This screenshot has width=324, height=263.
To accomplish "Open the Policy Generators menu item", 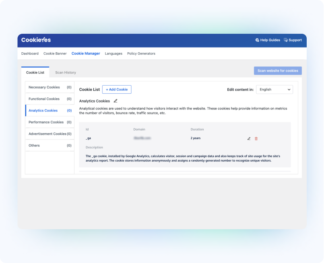I will (x=141, y=53).
